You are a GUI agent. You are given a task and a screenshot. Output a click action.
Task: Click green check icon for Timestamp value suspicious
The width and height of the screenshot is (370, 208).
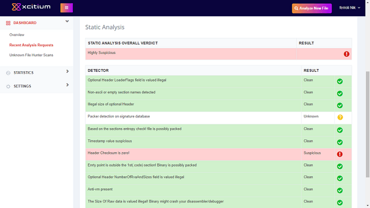(x=339, y=142)
